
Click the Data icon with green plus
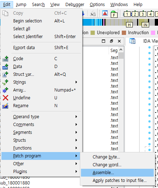click(x=5, y=67)
